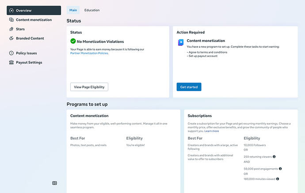Image resolution: width=305 pixels, height=193 pixels.
Task: Click info icon next to 180,000 minutes viewed
Action: coord(278,179)
